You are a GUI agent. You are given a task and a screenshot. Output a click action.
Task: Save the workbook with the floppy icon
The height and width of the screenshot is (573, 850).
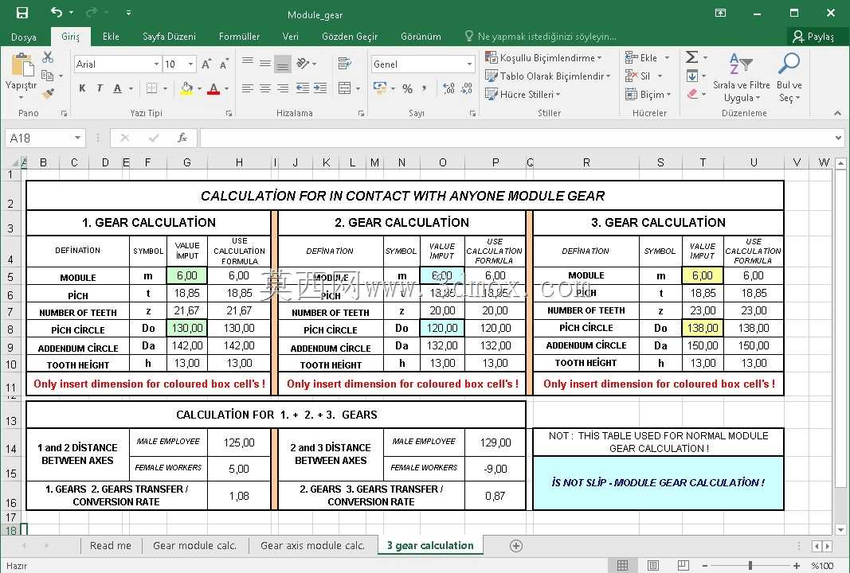(22, 13)
